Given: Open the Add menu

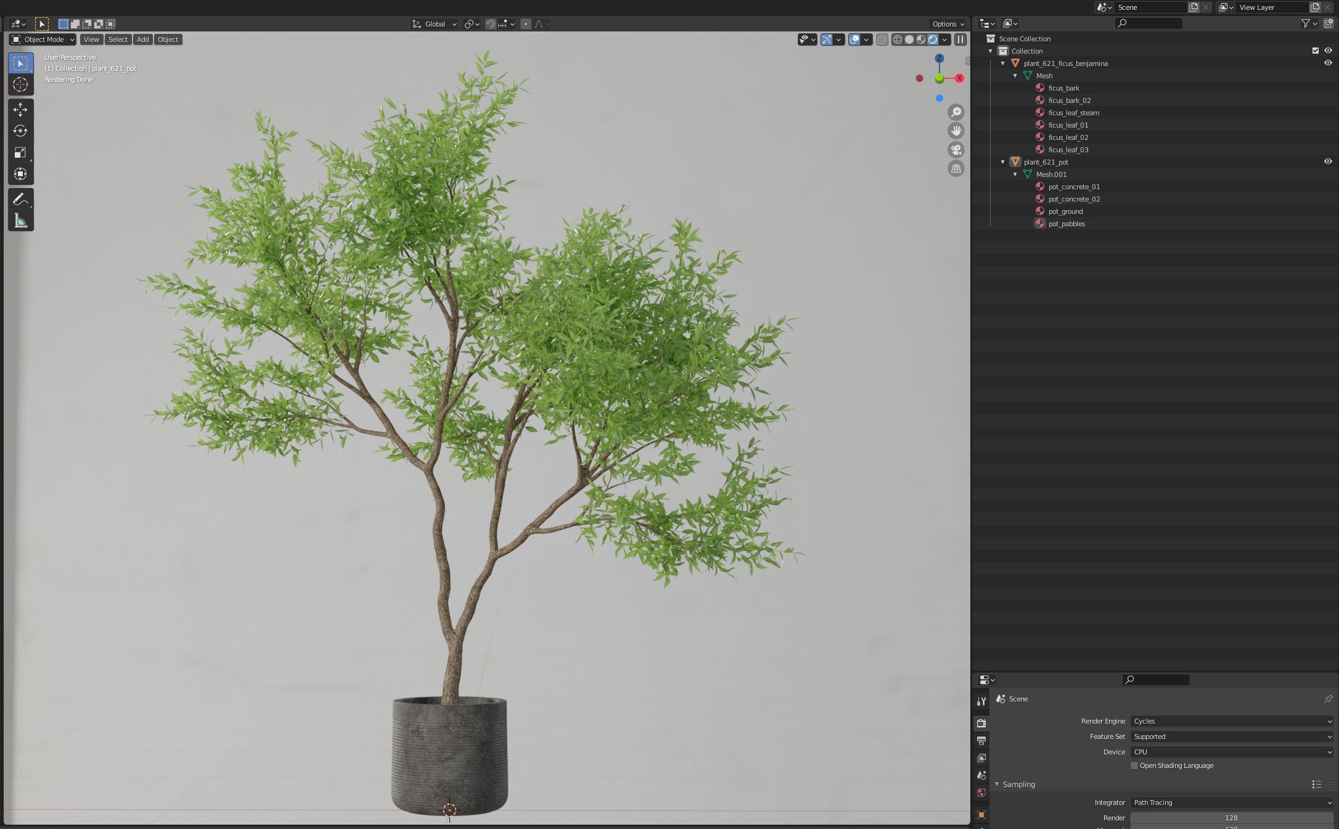Looking at the screenshot, I should pos(142,39).
